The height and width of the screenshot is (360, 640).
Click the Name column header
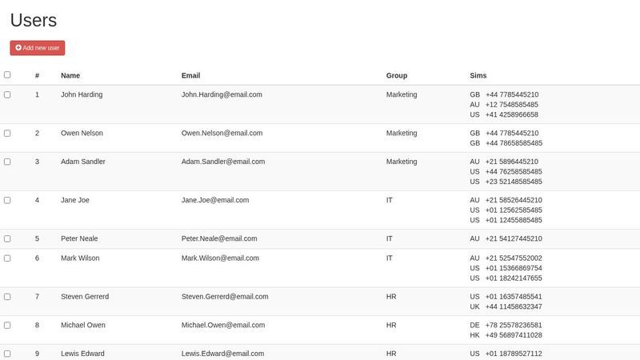tap(70, 76)
